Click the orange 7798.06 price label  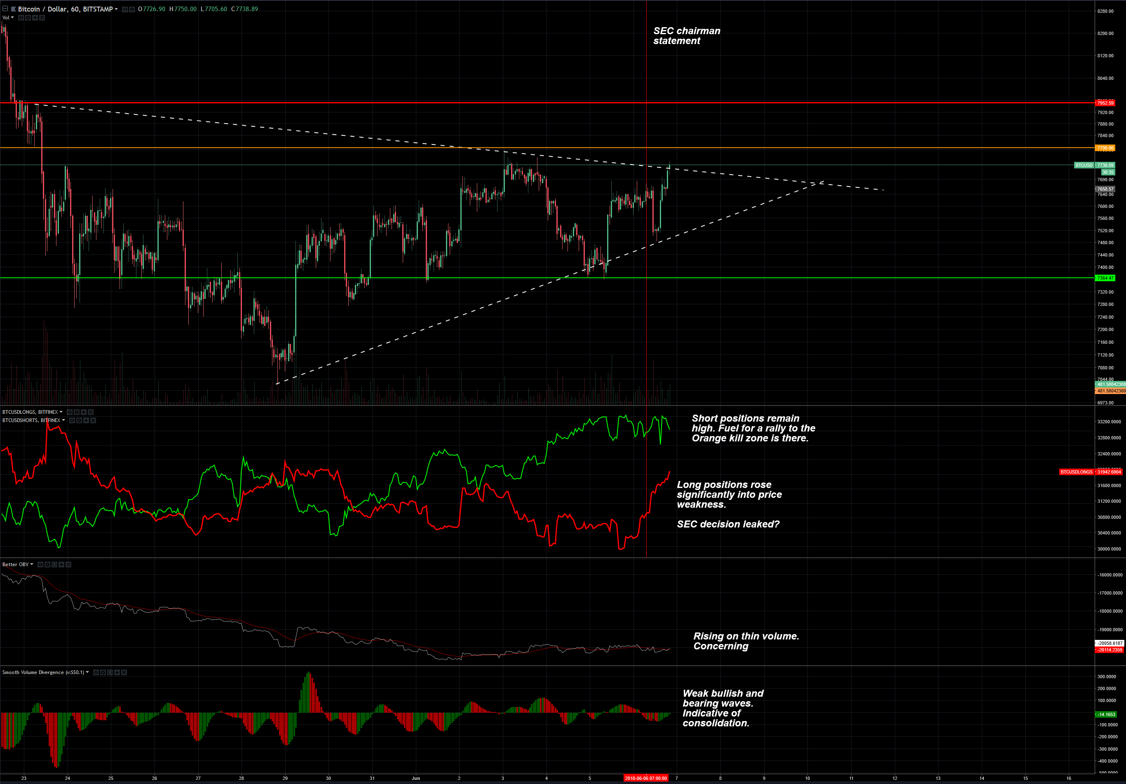click(1105, 148)
